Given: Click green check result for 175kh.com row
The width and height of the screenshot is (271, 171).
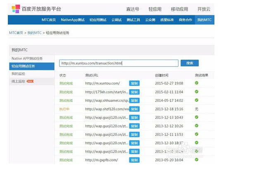Looking at the screenshot, I should coord(197,92).
